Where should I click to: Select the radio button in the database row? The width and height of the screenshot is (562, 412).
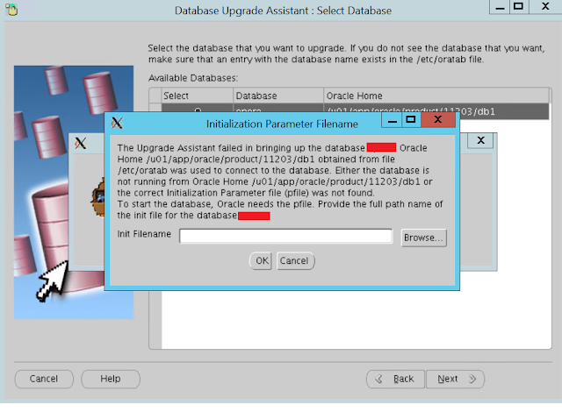pyautogui.click(x=198, y=110)
